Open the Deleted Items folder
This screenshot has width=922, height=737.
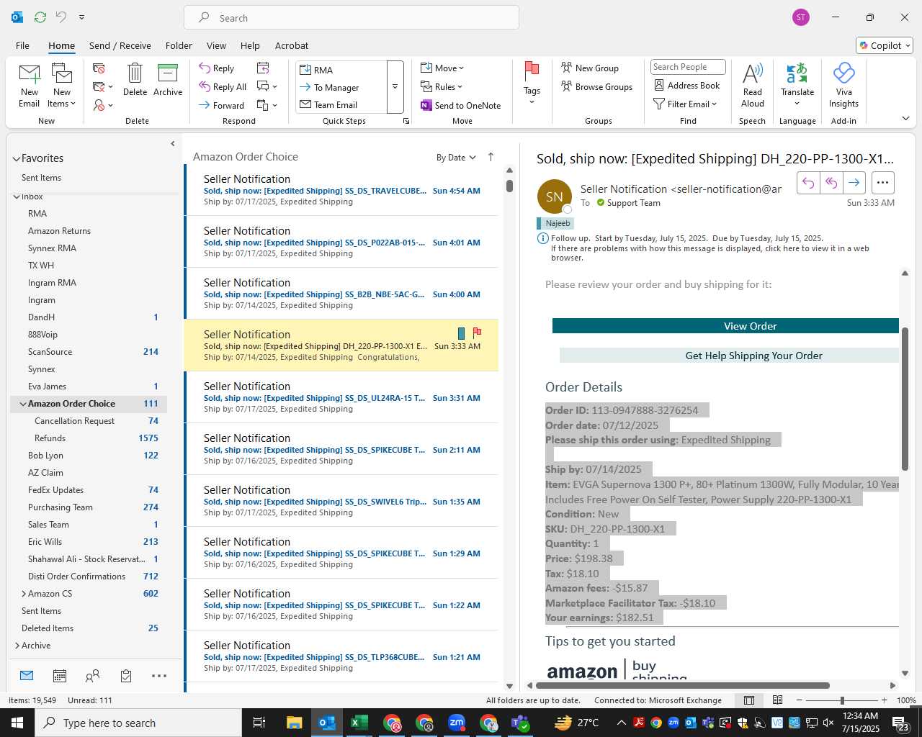89,628
